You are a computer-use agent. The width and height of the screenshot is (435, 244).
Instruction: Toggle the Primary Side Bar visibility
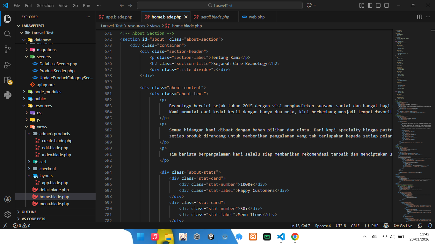pos(369,5)
